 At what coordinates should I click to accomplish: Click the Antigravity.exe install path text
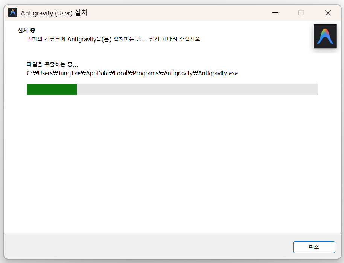(x=132, y=73)
